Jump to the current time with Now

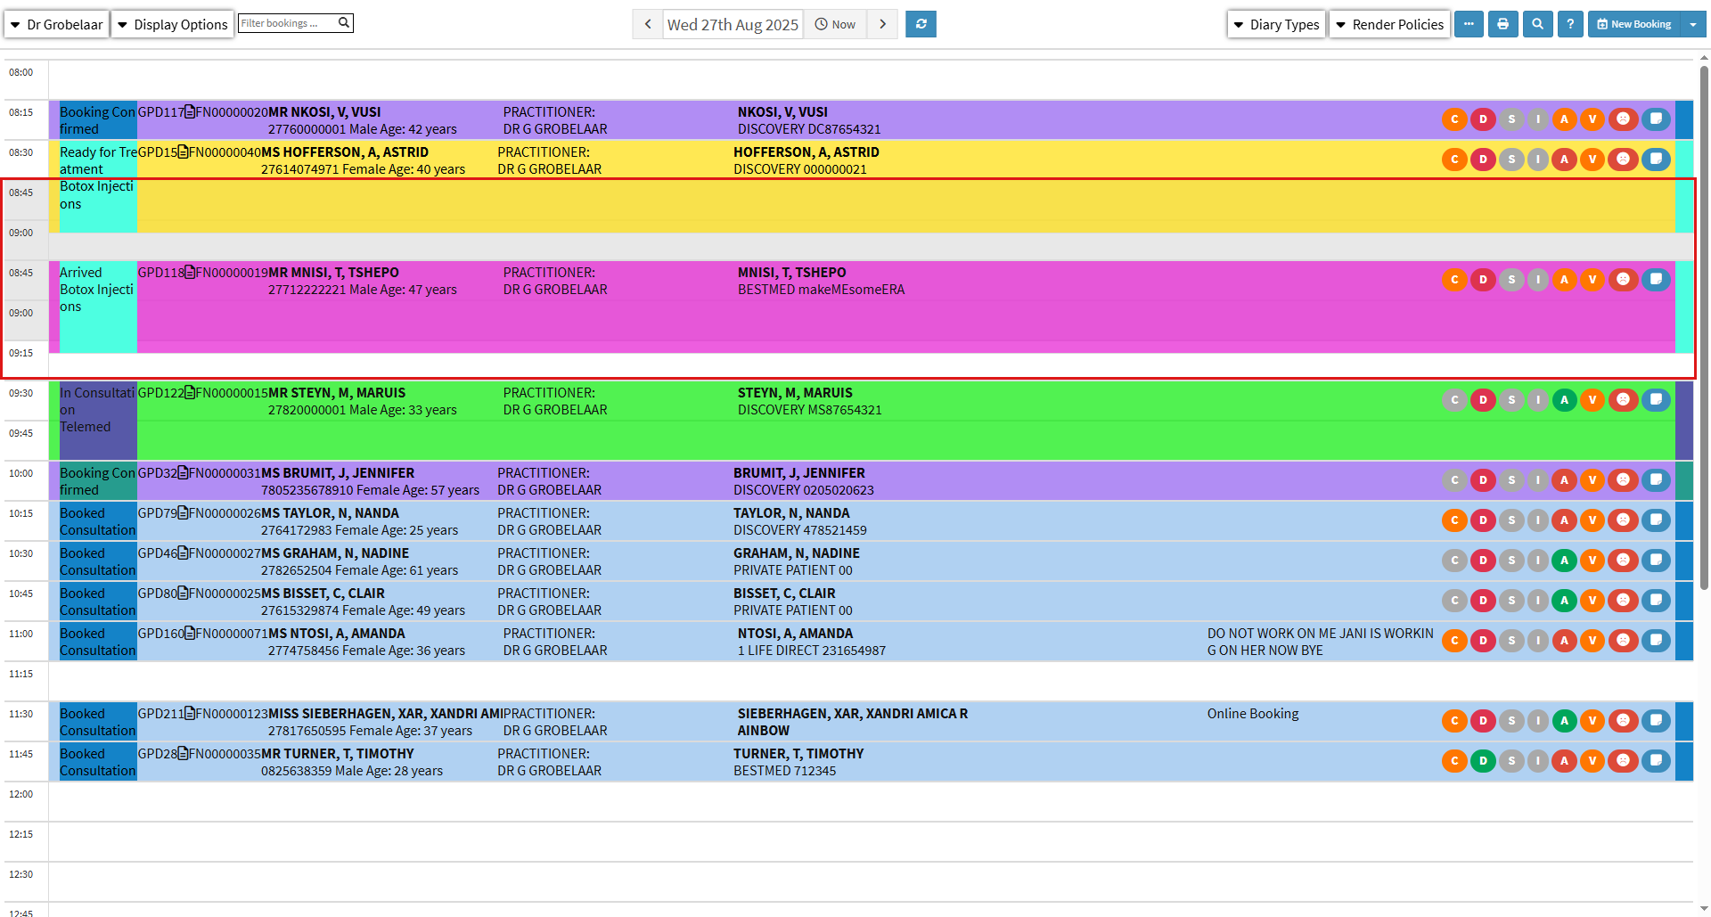pos(835,24)
